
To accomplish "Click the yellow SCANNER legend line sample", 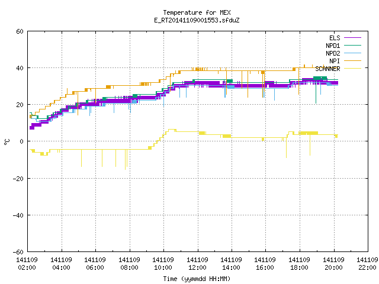I will tap(352, 69).
